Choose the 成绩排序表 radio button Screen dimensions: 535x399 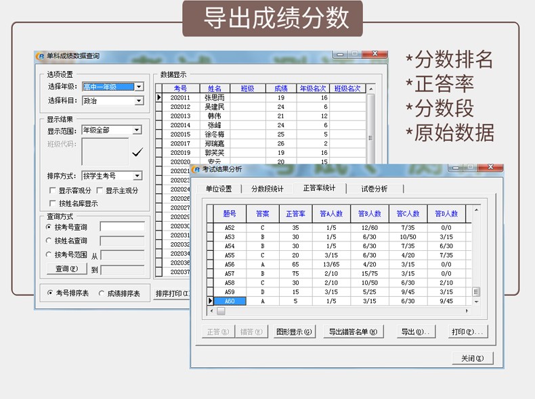click(102, 294)
